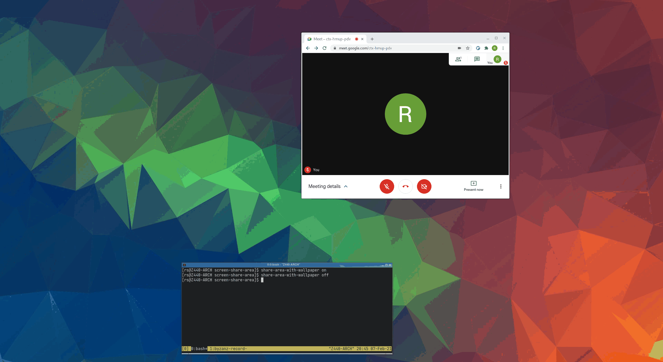The width and height of the screenshot is (663, 362).
Task: Go back in browser history
Action: pos(308,48)
